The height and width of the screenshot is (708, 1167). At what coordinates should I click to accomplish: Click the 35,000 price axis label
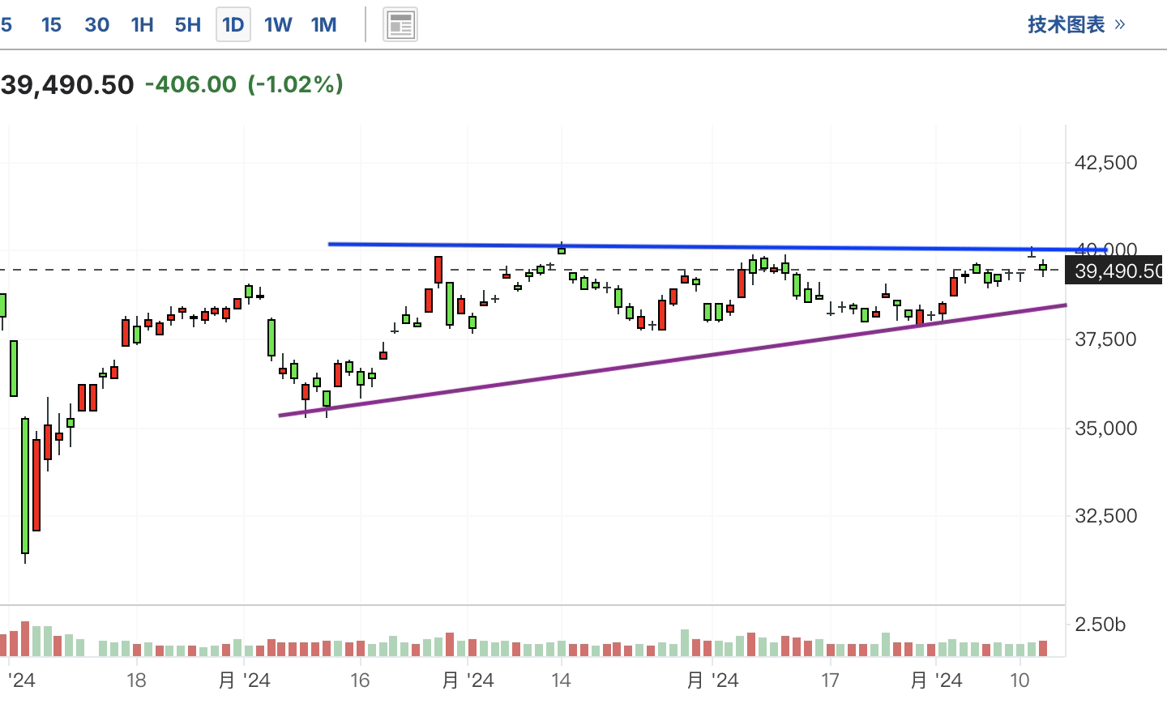[1105, 428]
